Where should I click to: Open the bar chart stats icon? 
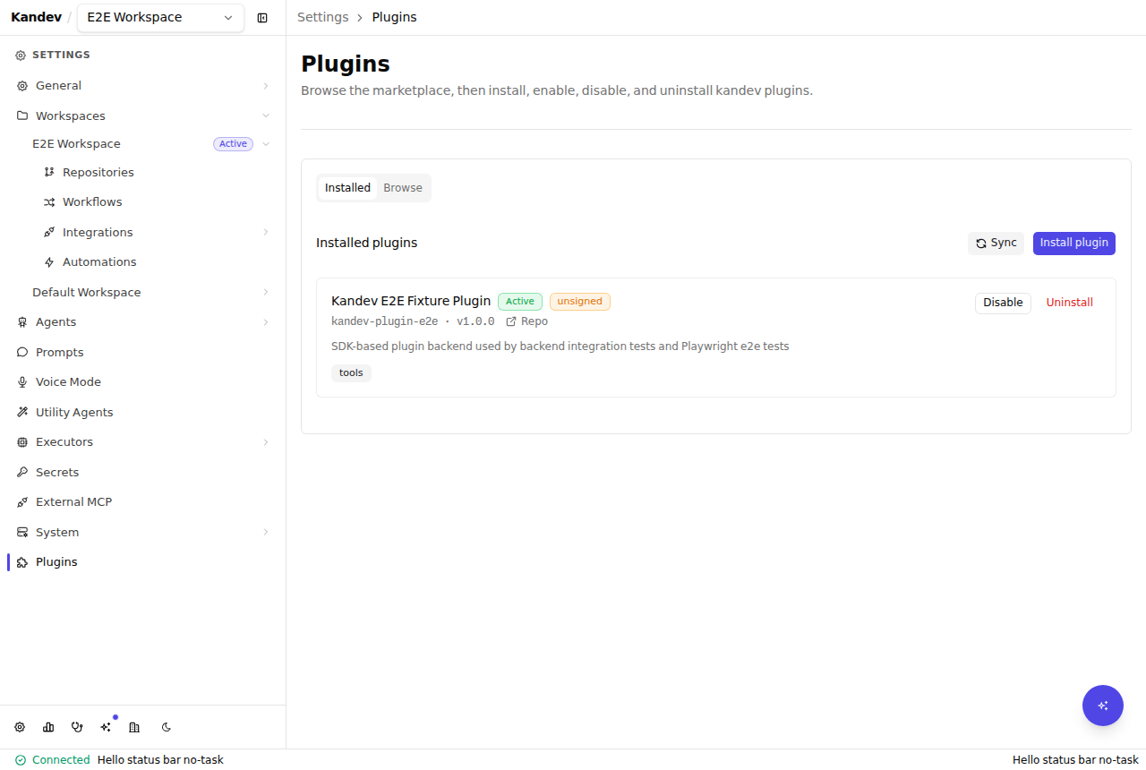48,727
